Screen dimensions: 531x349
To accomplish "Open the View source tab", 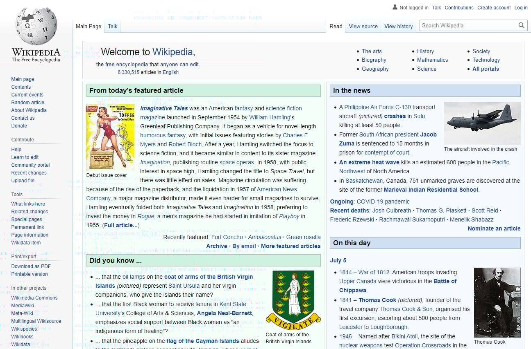I will tap(363, 26).
